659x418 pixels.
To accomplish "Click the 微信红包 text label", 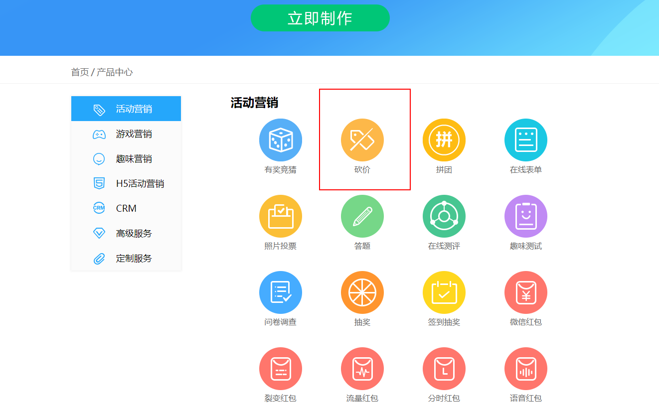I will [526, 322].
